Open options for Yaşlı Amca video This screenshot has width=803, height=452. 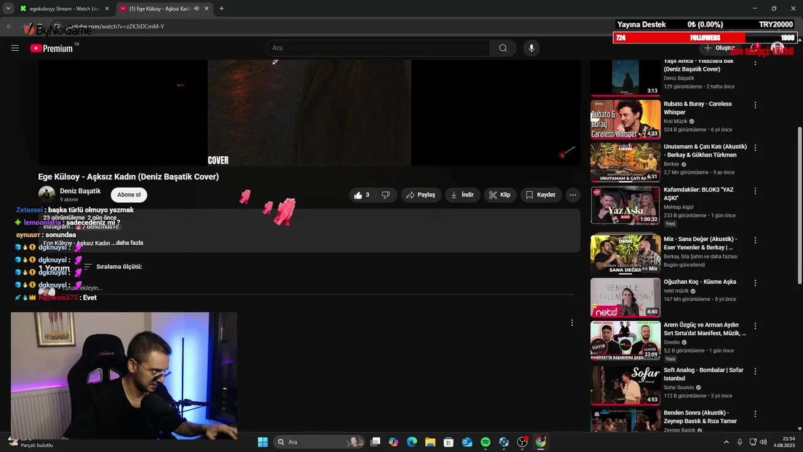click(755, 63)
